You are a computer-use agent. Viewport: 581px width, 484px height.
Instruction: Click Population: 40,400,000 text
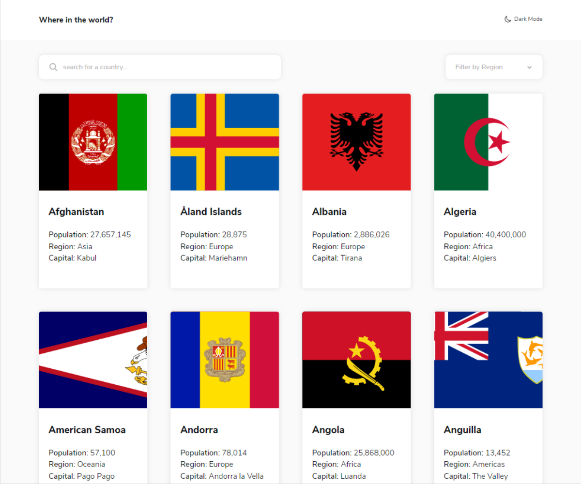click(x=485, y=235)
